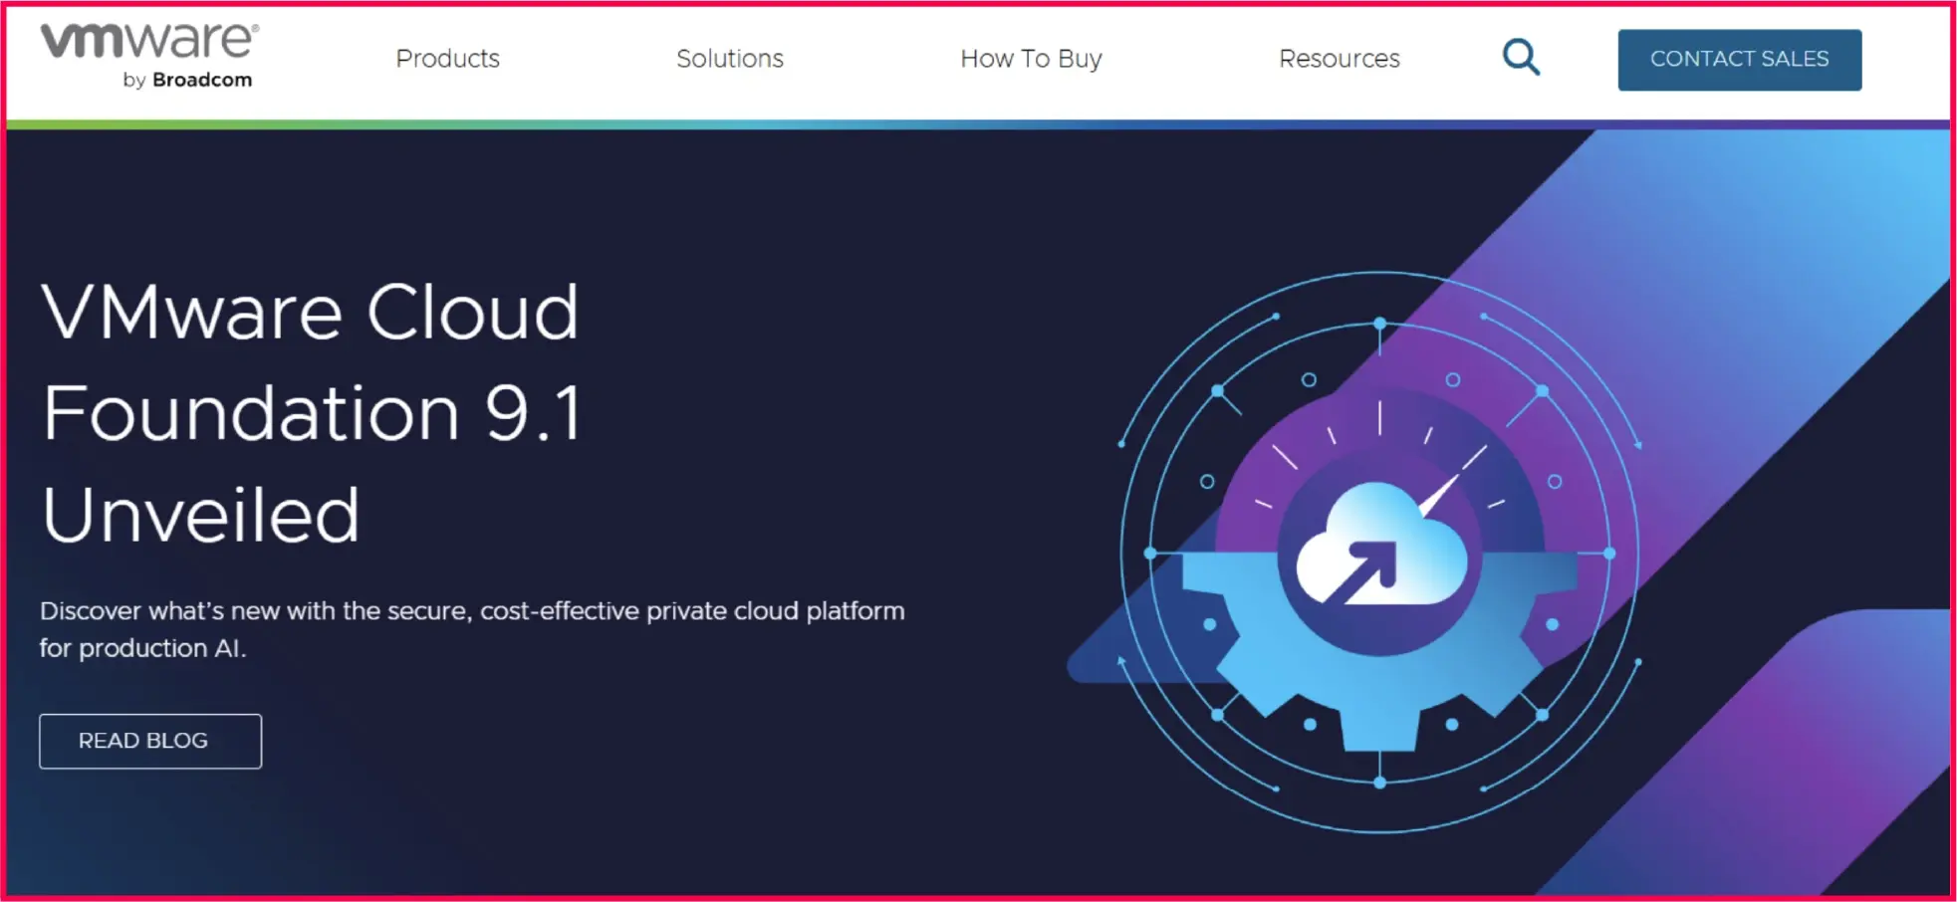This screenshot has width=1957, height=902.
Task: Select the VMware Cloud Foundation 9.1 Unveiled heading
Action: pyautogui.click(x=311, y=412)
